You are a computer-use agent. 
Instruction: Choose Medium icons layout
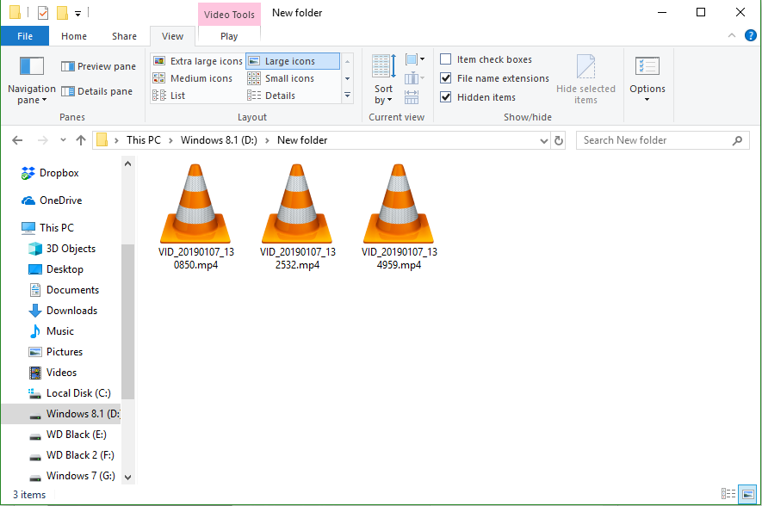click(x=197, y=77)
